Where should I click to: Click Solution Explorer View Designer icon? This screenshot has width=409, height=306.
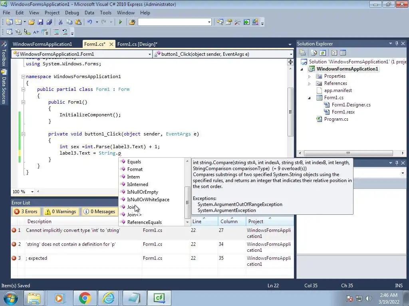click(343, 53)
